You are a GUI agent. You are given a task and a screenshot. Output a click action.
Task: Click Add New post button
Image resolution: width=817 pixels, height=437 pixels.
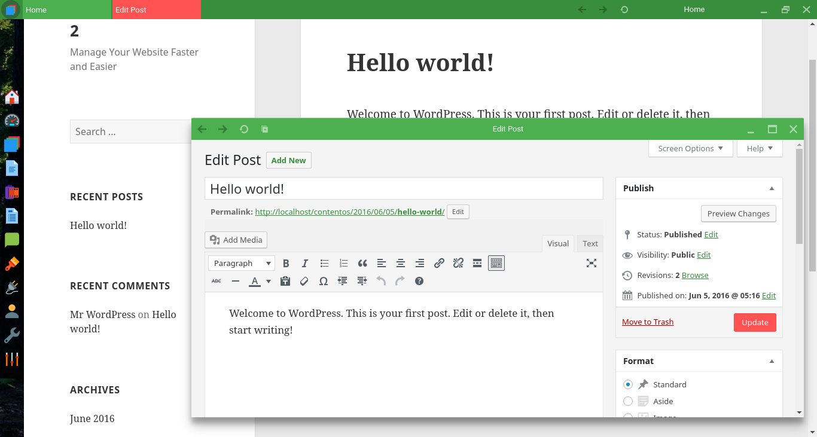click(x=288, y=160)
